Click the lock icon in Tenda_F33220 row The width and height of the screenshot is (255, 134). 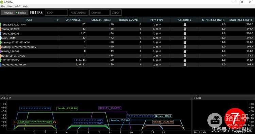pos(185,24)
